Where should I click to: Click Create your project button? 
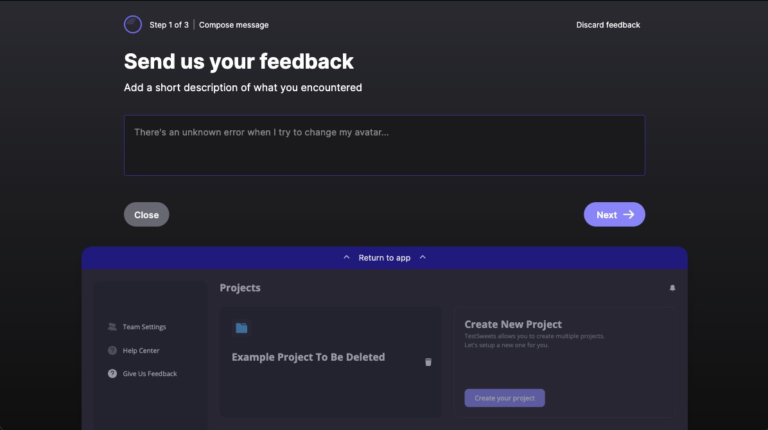coord(505,398)
